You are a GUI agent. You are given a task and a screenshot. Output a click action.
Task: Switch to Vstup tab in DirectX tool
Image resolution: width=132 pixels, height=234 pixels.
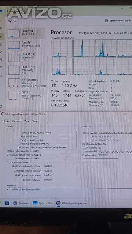pyautogui.click(x=35, y=121)
